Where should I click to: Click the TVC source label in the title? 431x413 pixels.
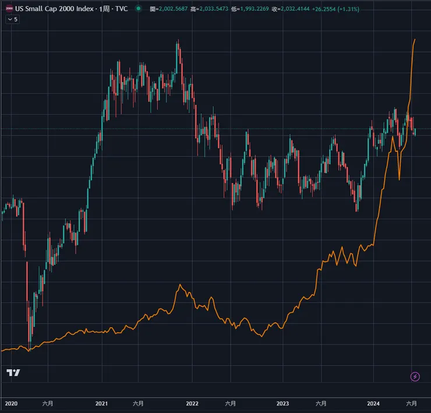122,9
